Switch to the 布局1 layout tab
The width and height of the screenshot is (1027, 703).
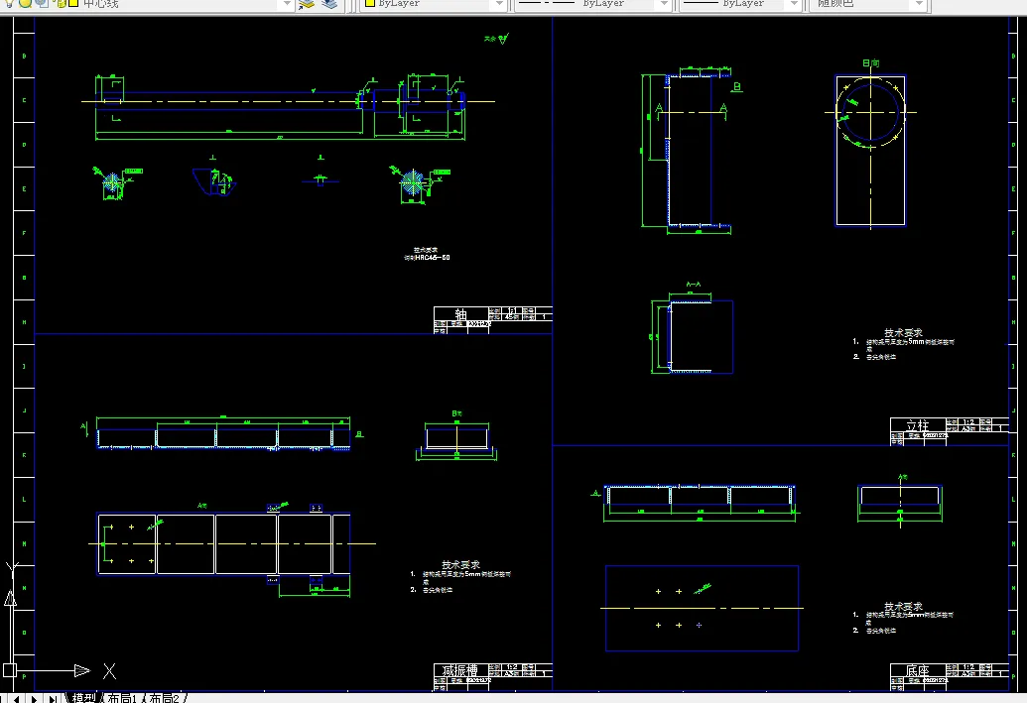tap(122, 698)
